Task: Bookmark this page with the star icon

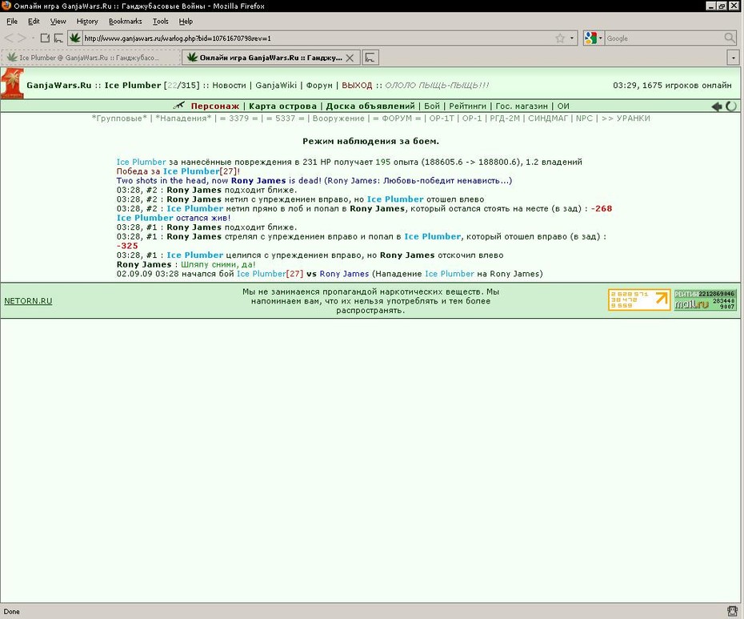Action: click(x=560, y=38)
